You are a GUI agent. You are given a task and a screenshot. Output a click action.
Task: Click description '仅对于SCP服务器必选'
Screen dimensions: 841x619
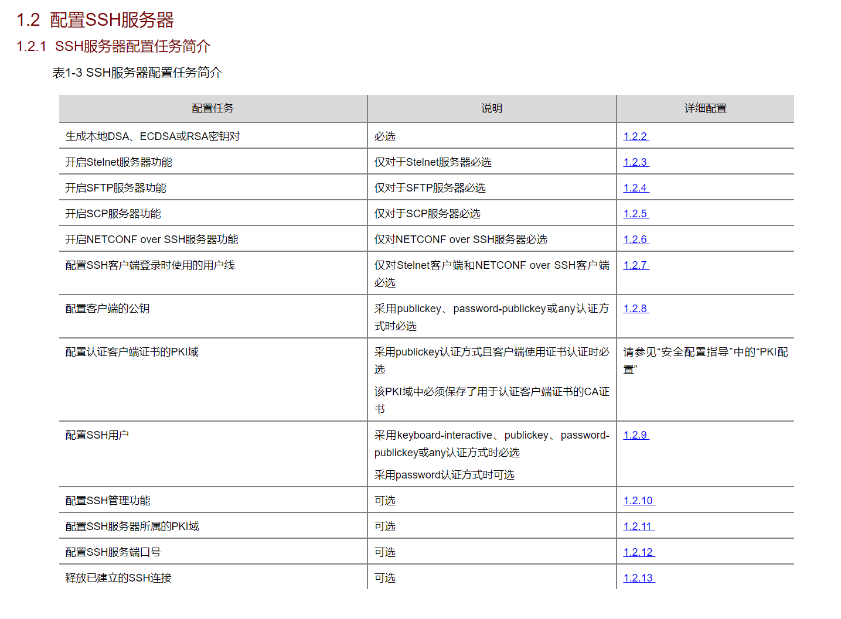point(427,214)
